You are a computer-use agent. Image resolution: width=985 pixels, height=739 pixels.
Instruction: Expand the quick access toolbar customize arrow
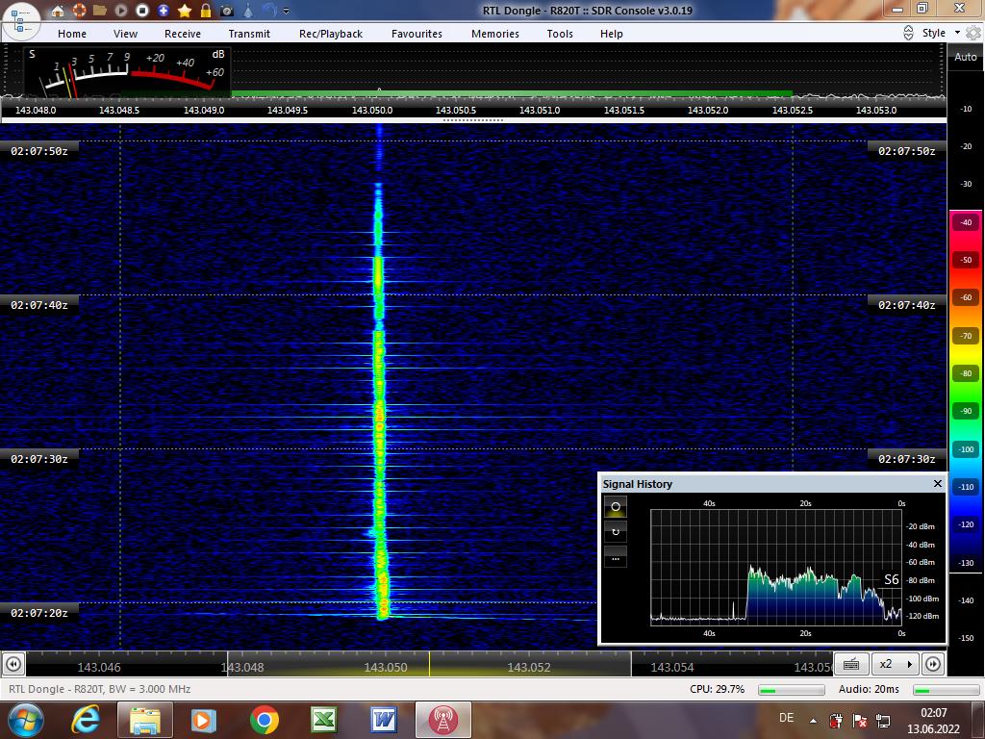coord(287,12)
